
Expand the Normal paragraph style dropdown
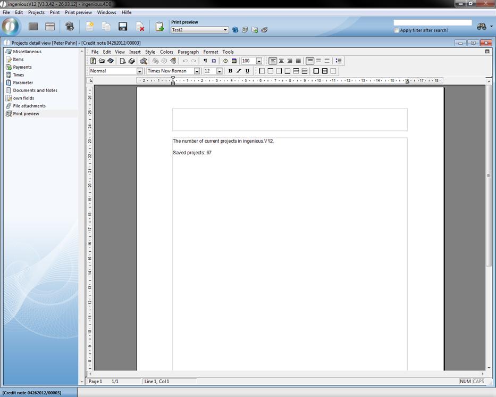139,71
